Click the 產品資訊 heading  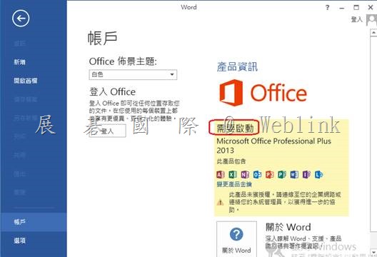(237, 67)
